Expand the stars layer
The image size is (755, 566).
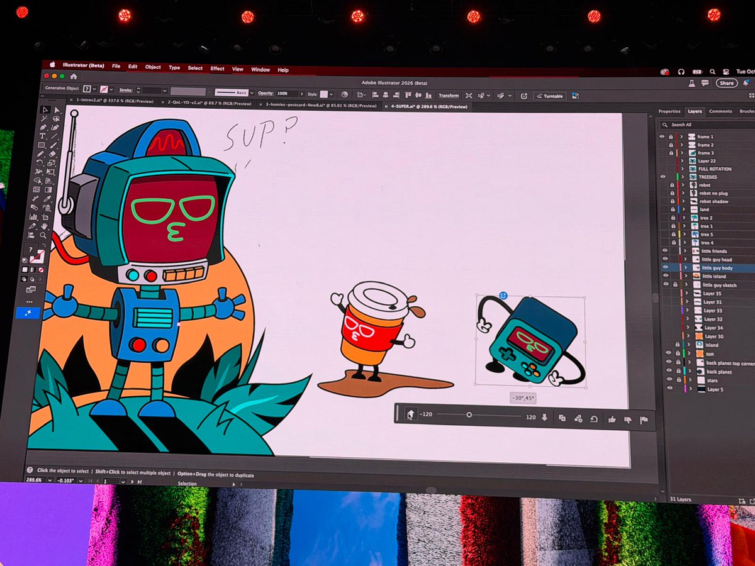pyautogui.click(x=691, y=380)
